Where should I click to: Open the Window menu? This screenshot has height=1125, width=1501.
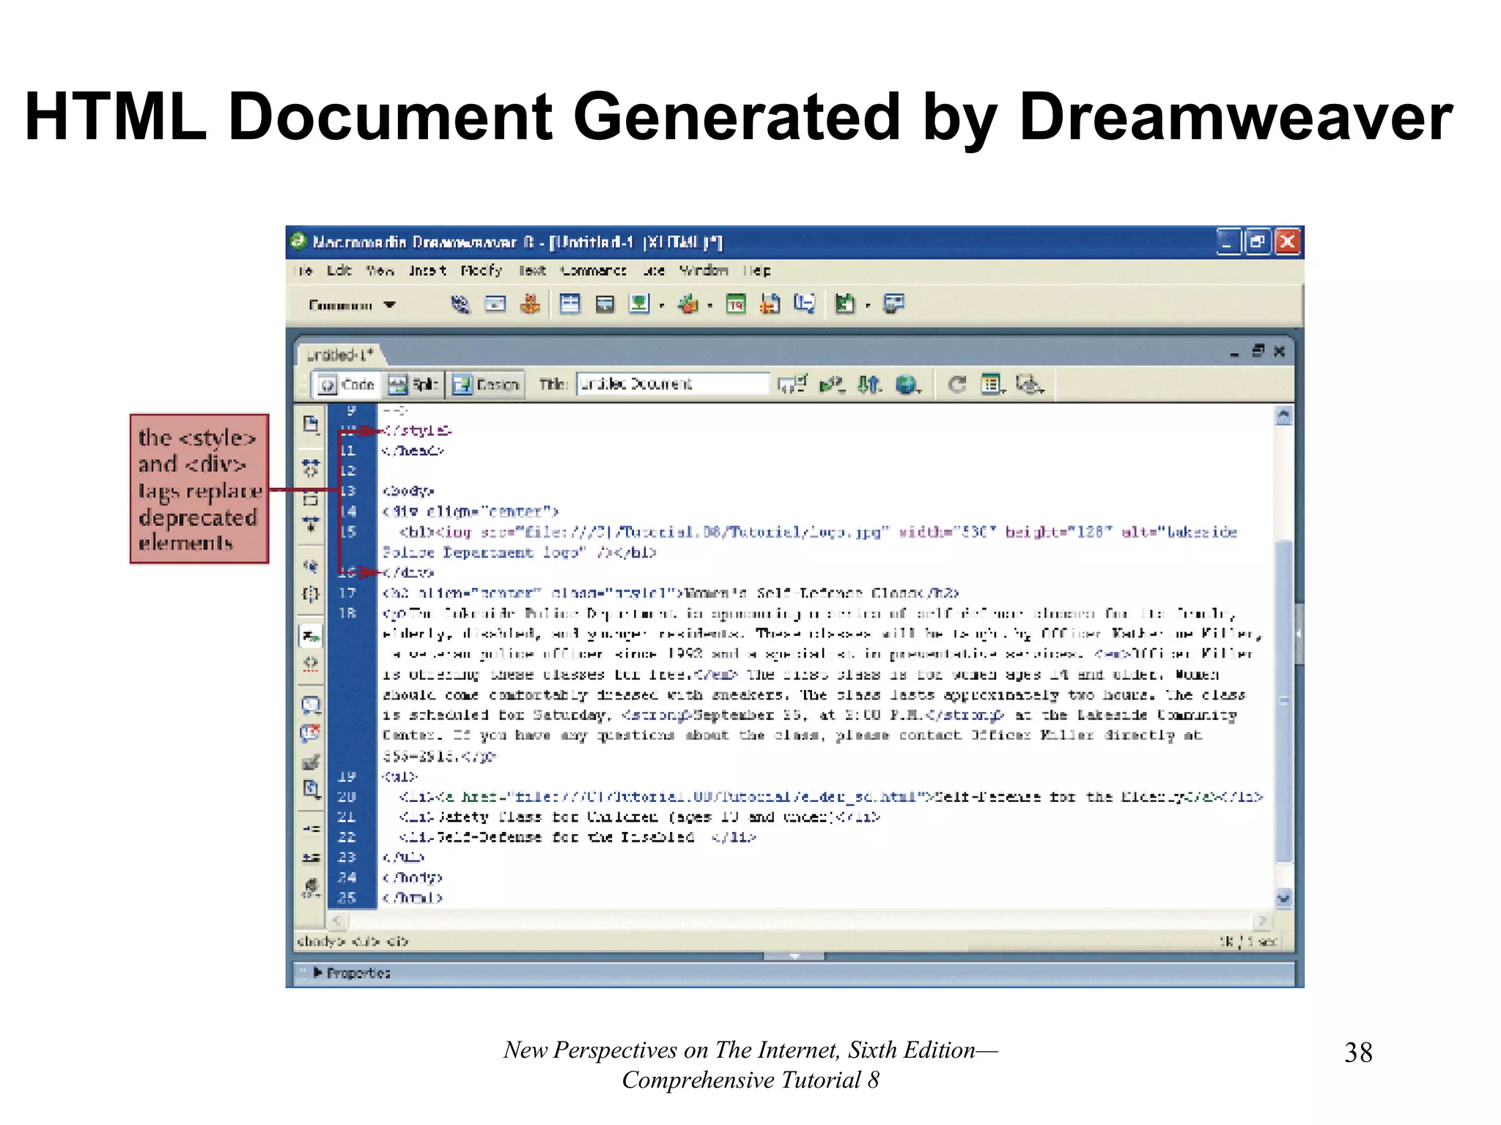[x=704, y=270]
